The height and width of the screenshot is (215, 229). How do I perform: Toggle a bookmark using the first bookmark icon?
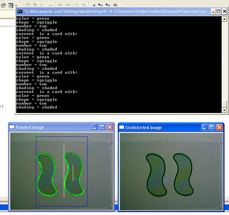pos(94,5)
